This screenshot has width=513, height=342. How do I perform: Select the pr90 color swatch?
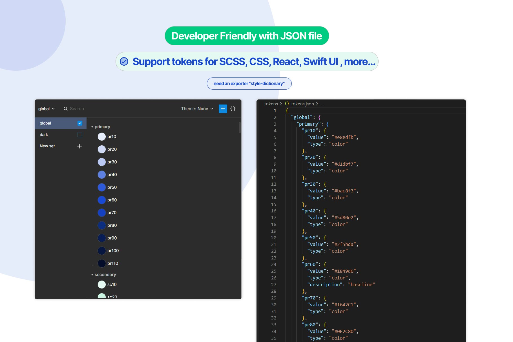click(102, 238)
